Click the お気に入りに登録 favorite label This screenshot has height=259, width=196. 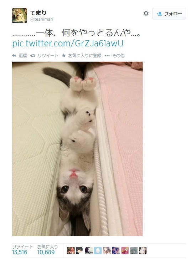pyautogui.click(x=85, y=56)
